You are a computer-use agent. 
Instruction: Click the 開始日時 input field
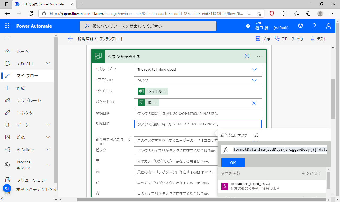pyautogui.click(x=198, y=113)
